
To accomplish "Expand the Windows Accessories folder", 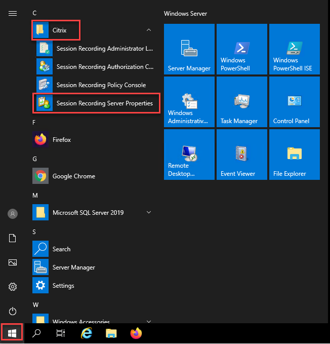I will (148, 321).
